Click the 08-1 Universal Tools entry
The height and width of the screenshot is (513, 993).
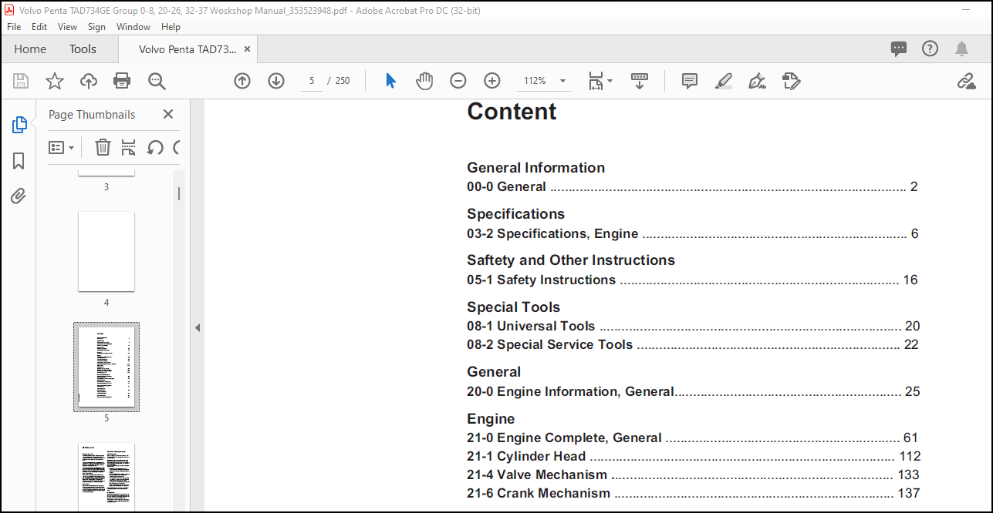pyautogui.click(x=693, y=326)
